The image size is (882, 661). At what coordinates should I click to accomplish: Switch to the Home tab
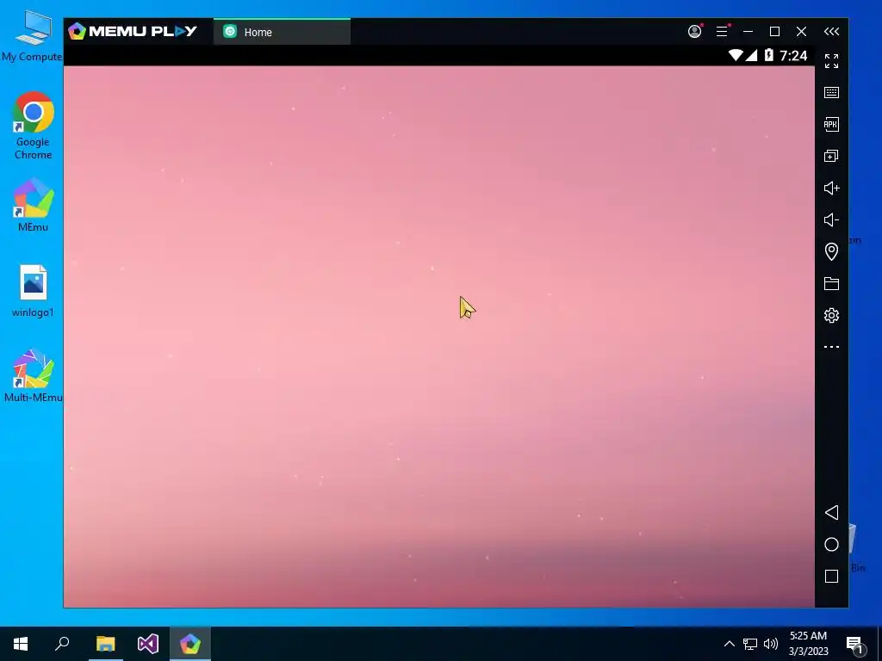click(282, 32)
